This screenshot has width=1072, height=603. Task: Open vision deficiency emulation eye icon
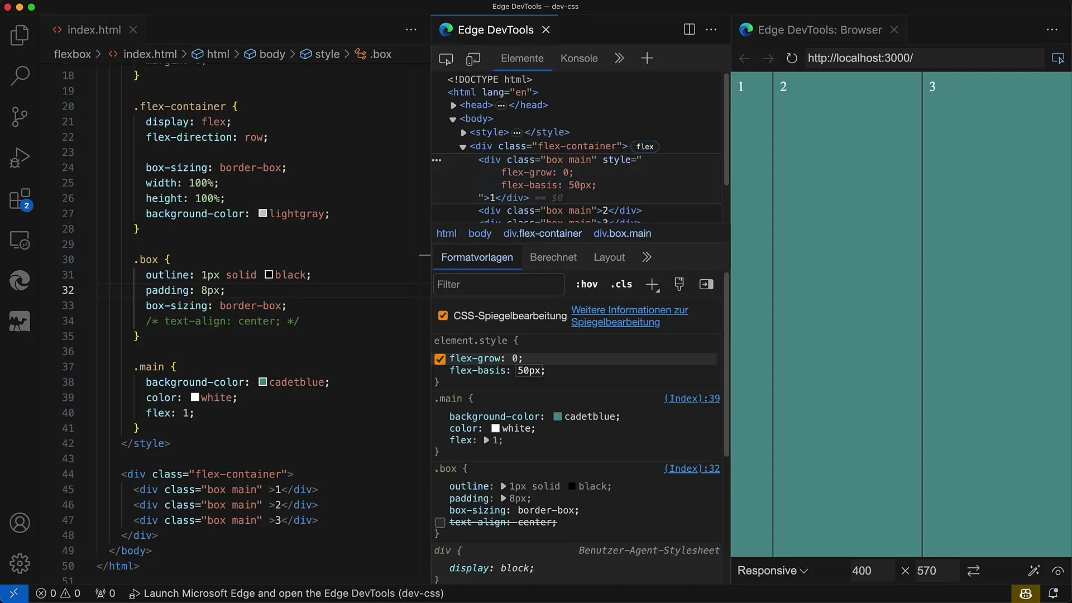coord(1058,571)
